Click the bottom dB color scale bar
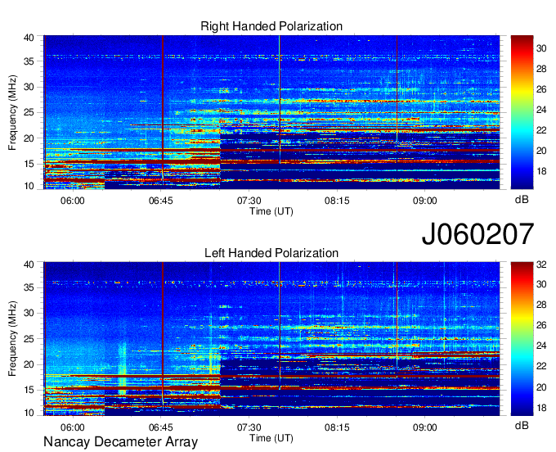Screen dimensions: 556x452 coord(522,339)
